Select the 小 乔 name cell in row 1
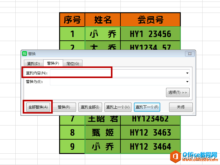 pos(103,34)
